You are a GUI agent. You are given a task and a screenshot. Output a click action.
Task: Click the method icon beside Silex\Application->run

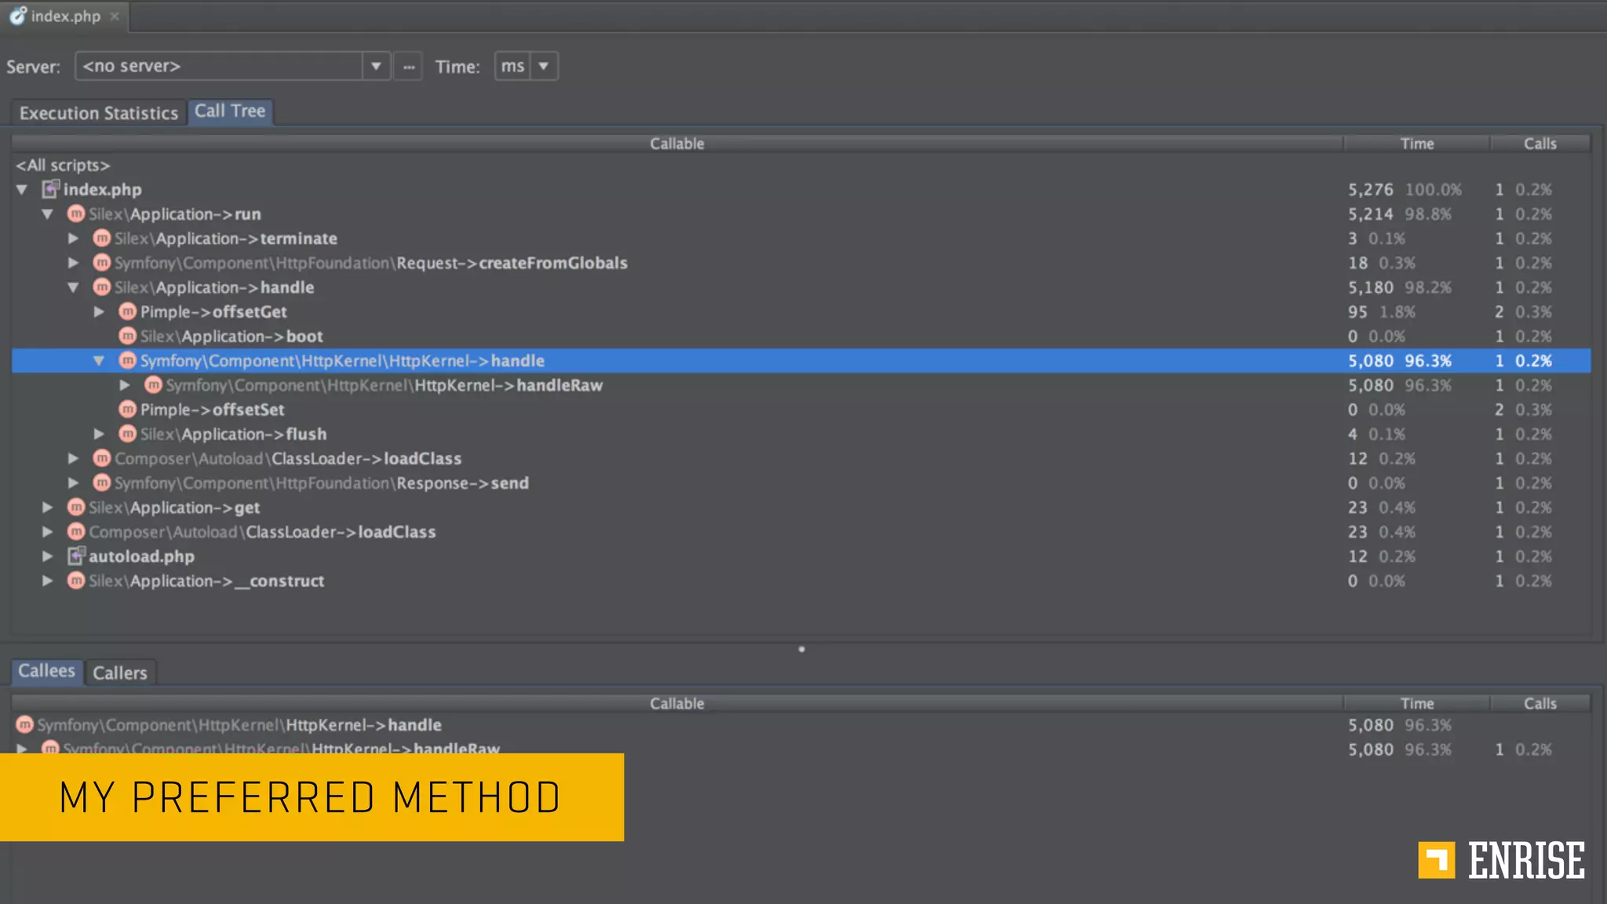[x=76, y=213]
